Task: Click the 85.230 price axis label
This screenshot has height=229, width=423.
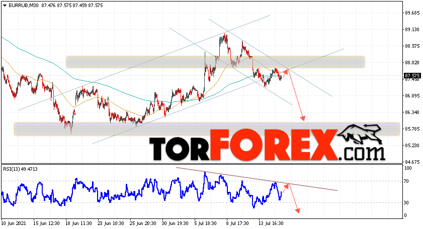Action: (x=412, y=146)
